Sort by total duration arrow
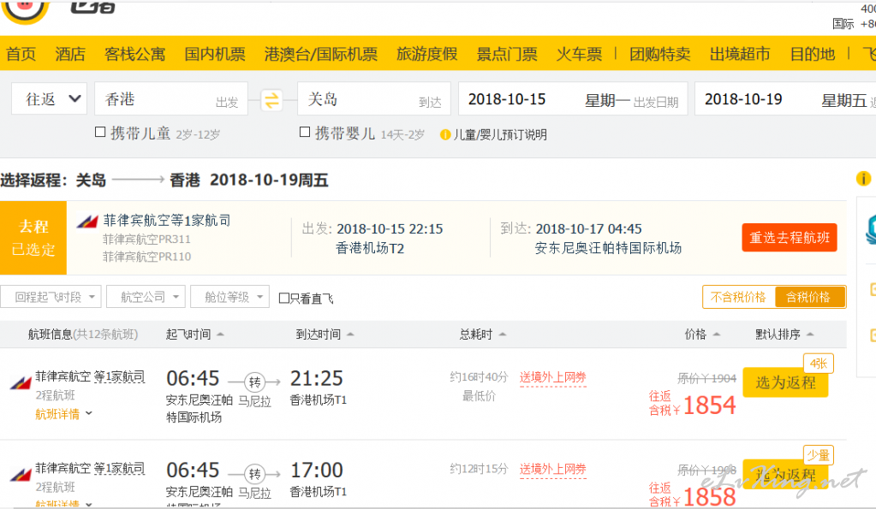The height and width of the screenshot is (509, 876). point(503,334)
